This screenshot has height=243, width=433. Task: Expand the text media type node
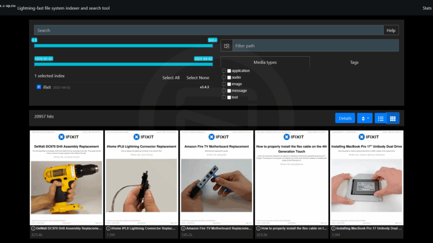pyautogui.click(x=224, y=97)
